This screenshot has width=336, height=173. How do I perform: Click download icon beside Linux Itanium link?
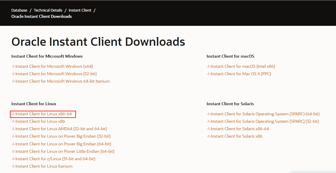pos(13,166)
